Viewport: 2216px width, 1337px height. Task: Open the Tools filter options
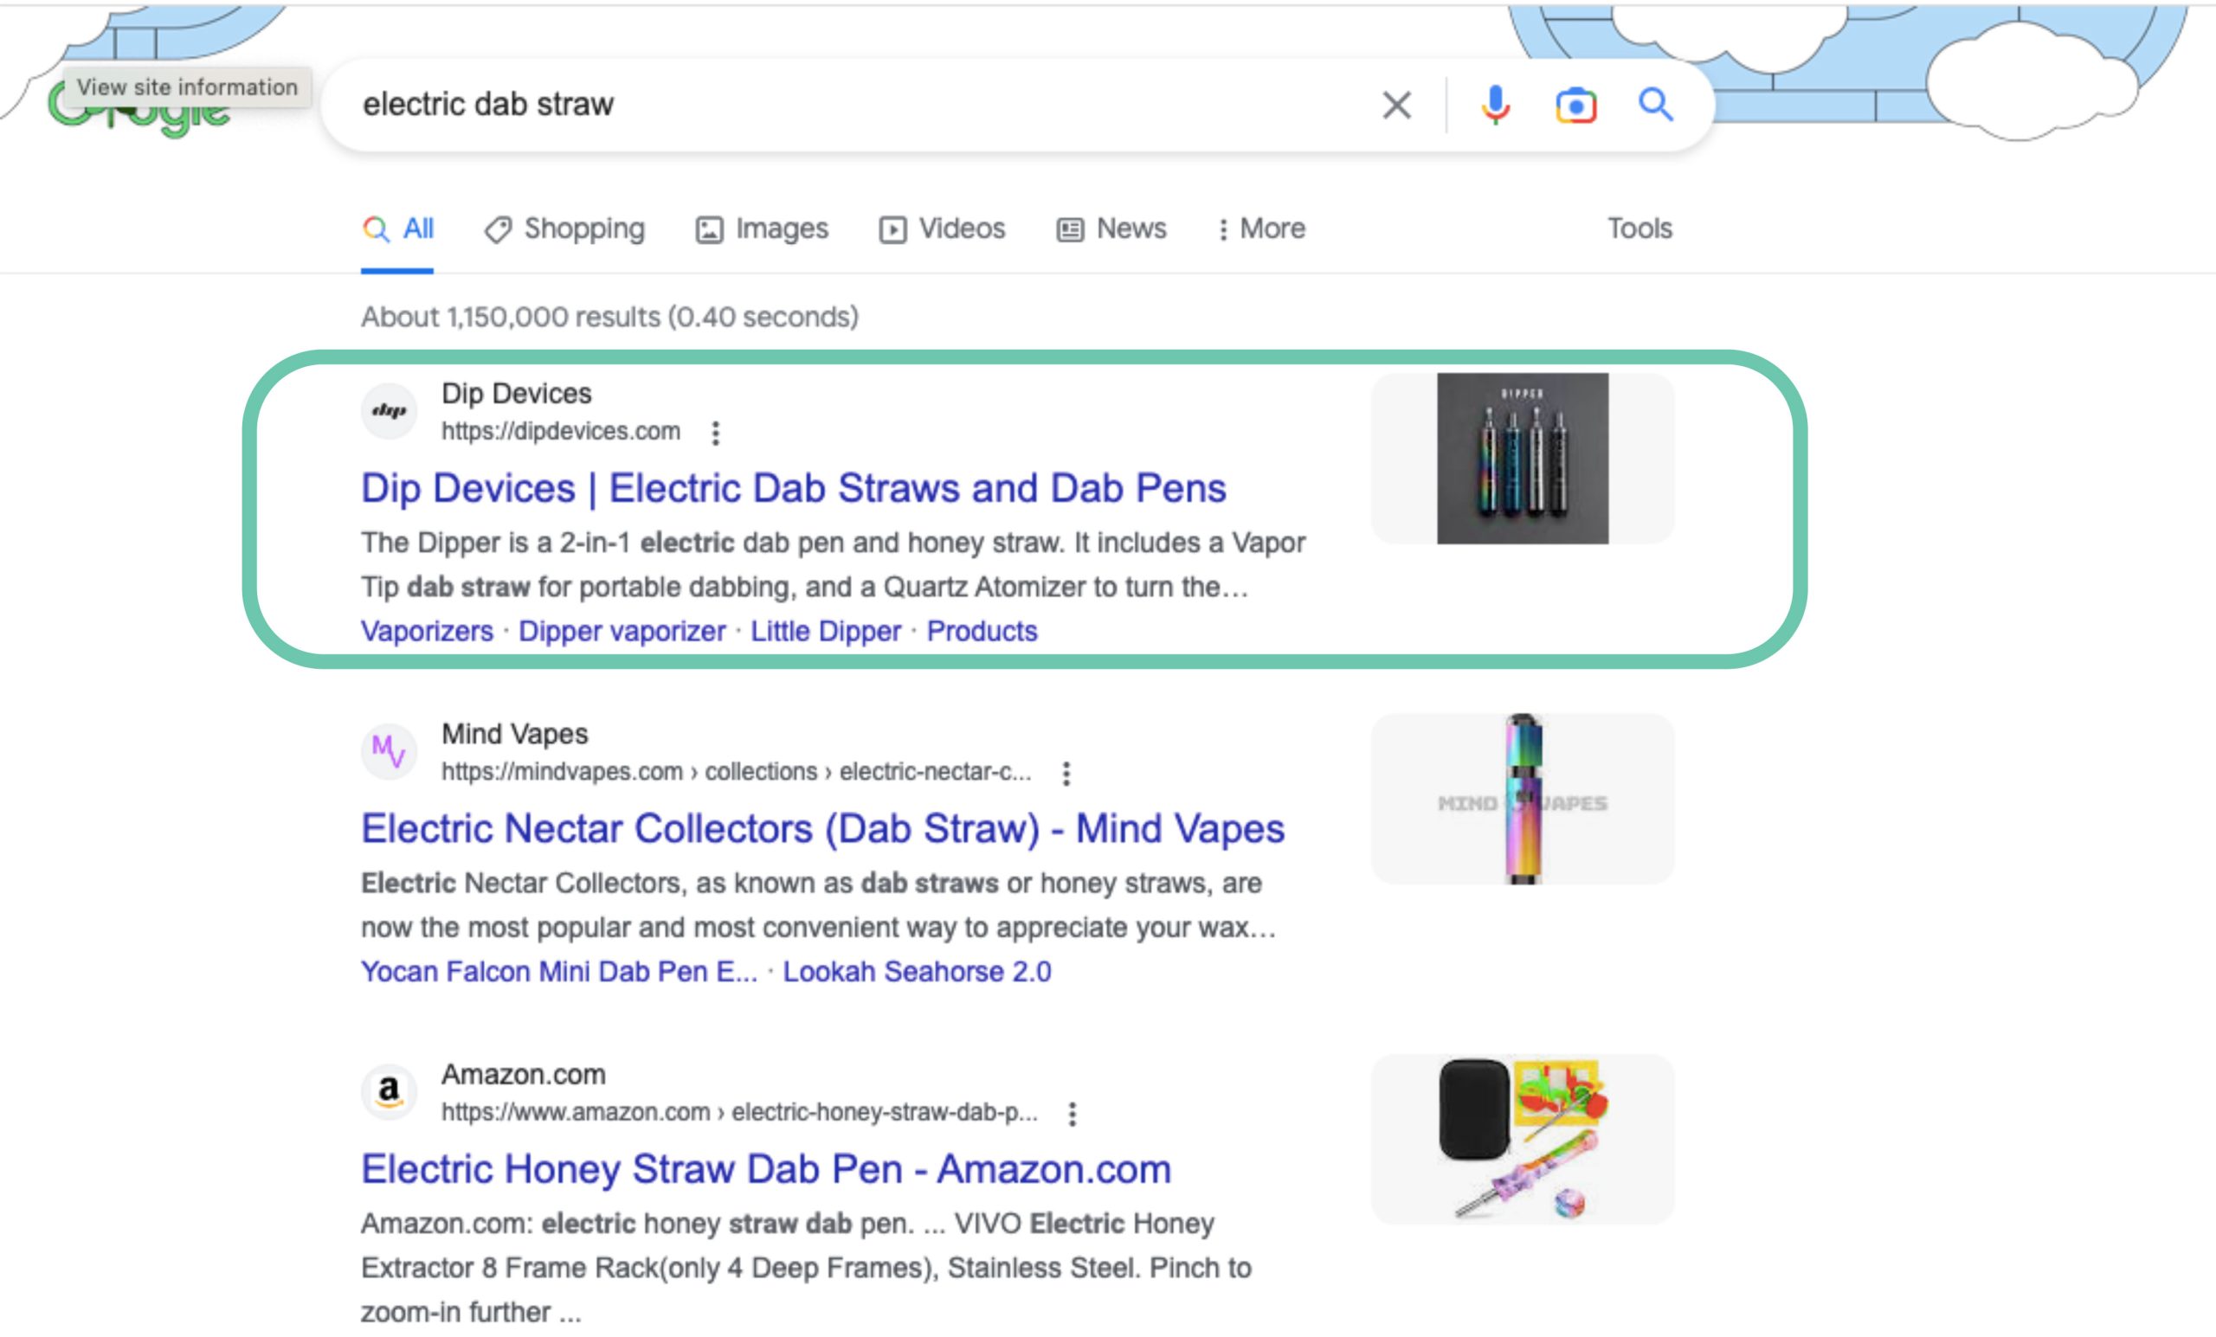click(x=1639, y=228)
